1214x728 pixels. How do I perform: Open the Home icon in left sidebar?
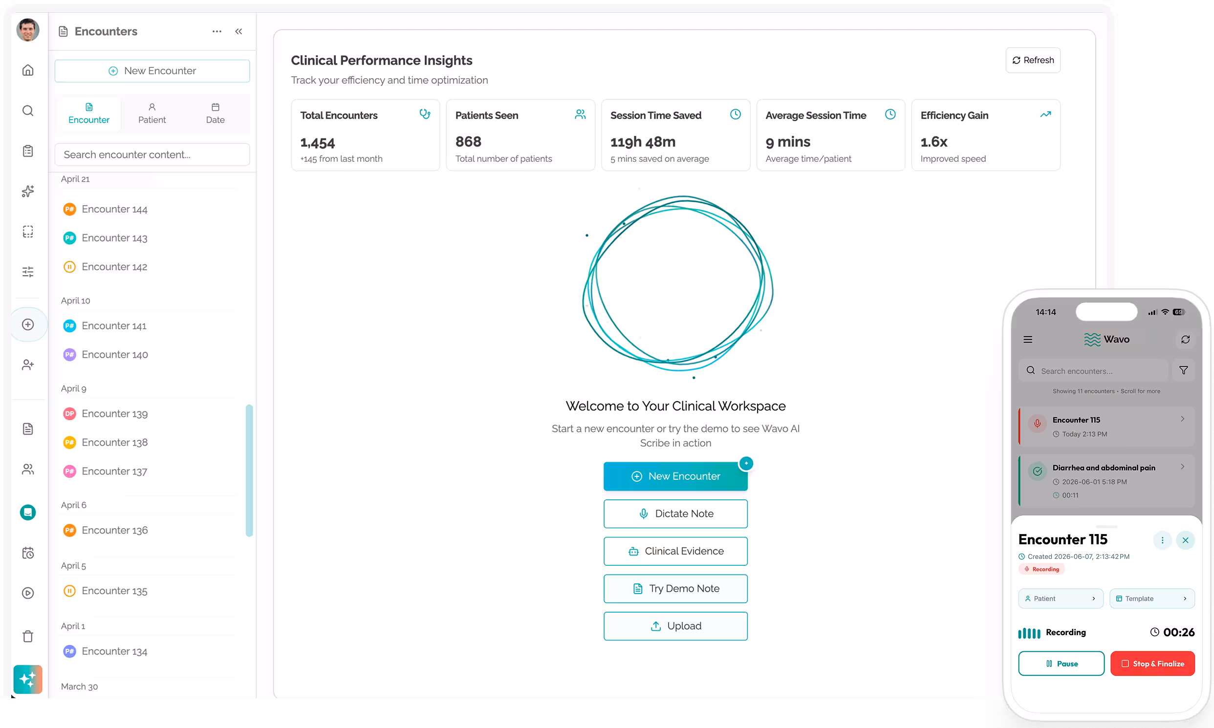click(x=28, y=70)
